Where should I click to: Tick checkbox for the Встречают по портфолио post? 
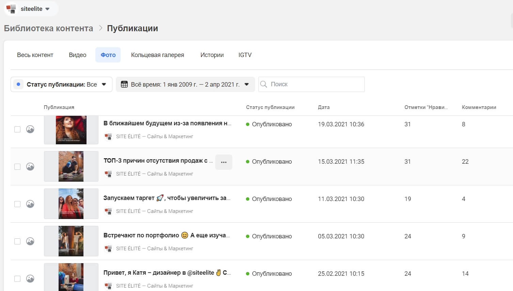[x=17, y=241]
